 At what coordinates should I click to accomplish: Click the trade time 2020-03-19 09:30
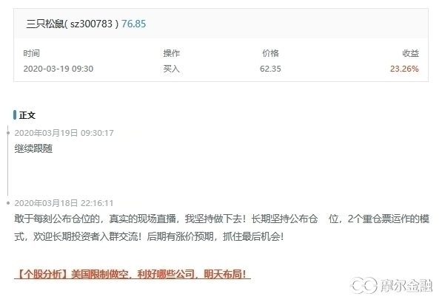pyautogui.click(x=58, y=69)
